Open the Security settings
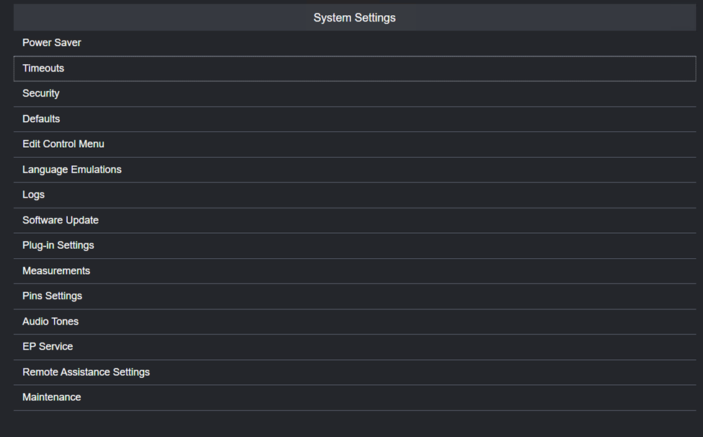This screenshot has width=703, height=437. point(41,94)
